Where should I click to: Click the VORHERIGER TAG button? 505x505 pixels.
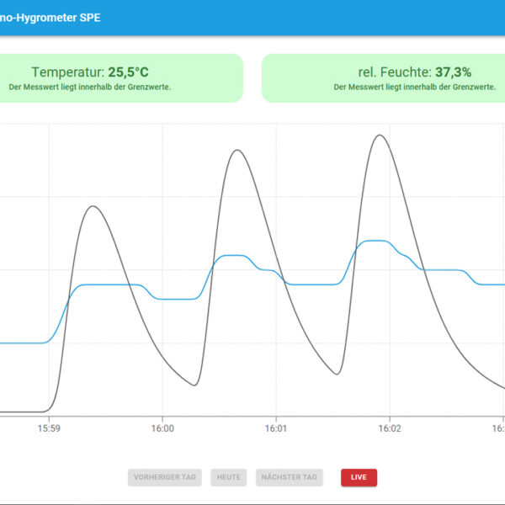click(165, 477)
